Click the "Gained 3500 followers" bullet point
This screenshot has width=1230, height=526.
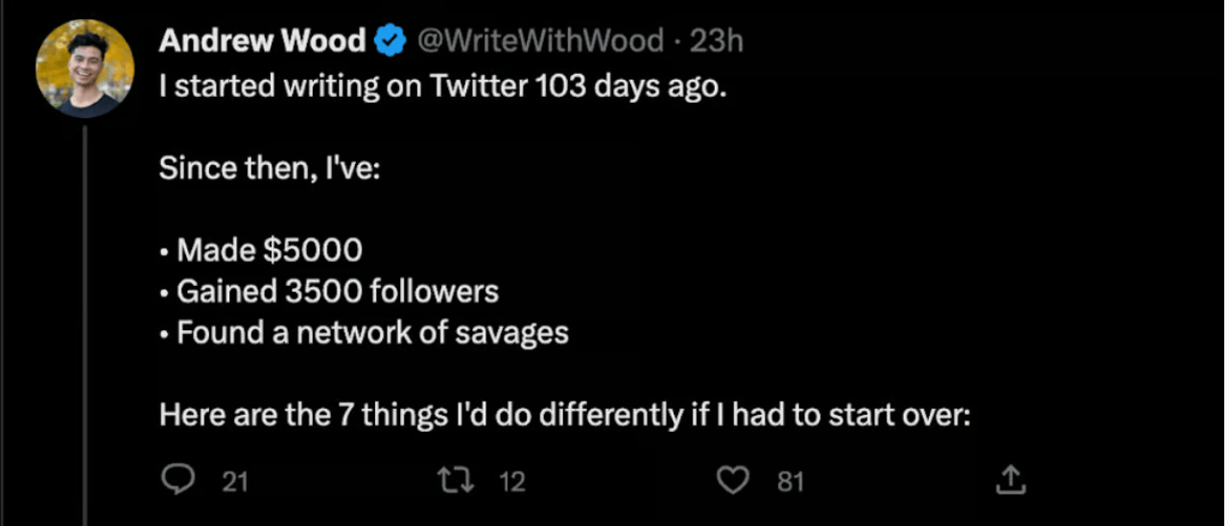coord(336,292)
